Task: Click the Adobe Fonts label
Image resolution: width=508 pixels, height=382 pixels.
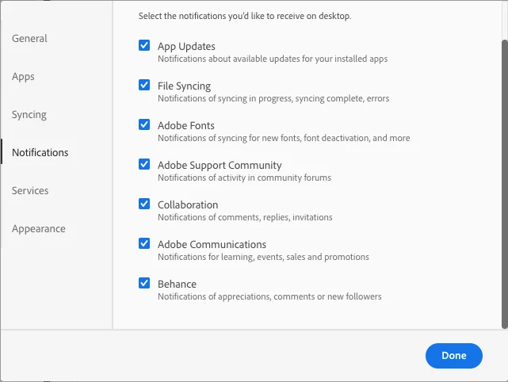Action: 186,126
